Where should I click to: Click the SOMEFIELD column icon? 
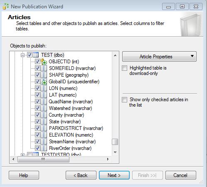pos(44,68)
